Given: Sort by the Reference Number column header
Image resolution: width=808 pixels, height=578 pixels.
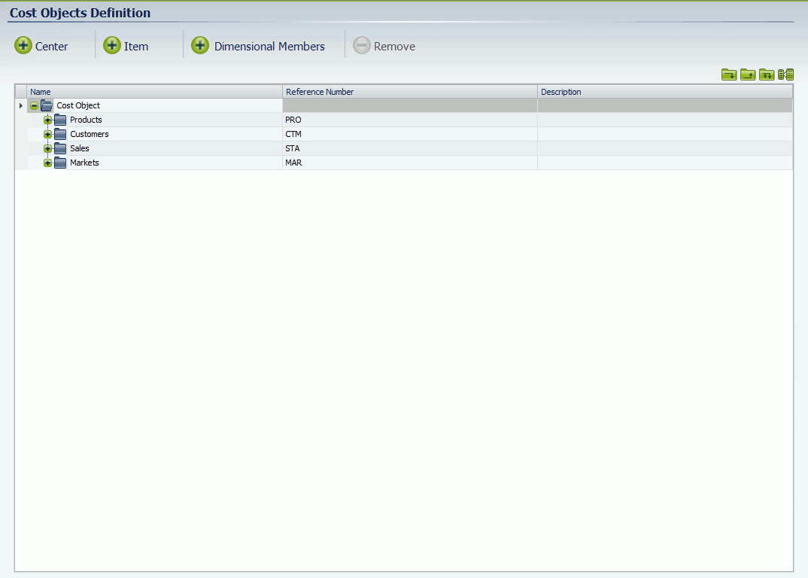Looking at the screenshot, I should 410,92.
